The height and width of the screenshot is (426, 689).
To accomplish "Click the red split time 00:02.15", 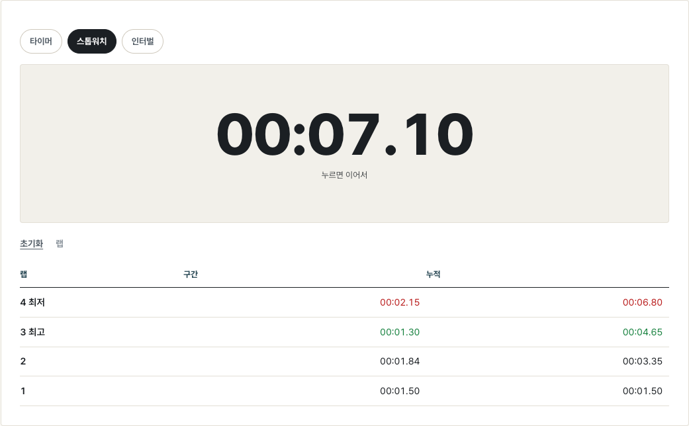I will pyautogui.click(x=400, y=302).
